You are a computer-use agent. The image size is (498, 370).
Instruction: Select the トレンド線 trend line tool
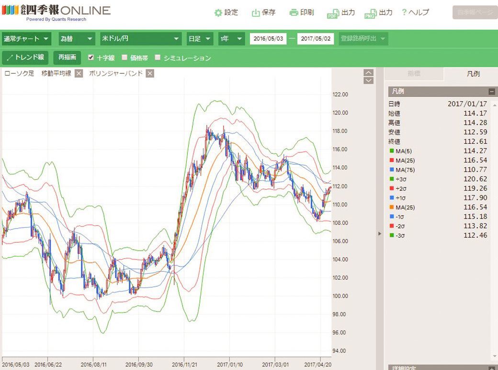coord(25,58)
